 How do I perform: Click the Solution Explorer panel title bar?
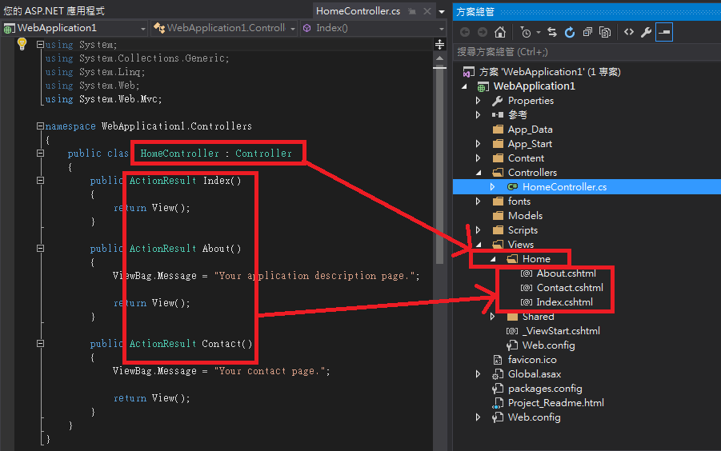[587, 11]
